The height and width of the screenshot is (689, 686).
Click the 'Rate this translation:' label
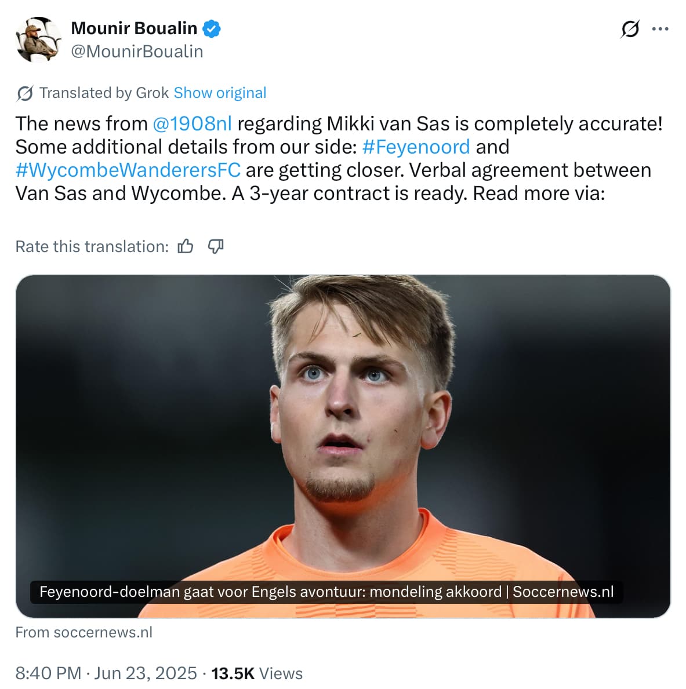point(92,247)
